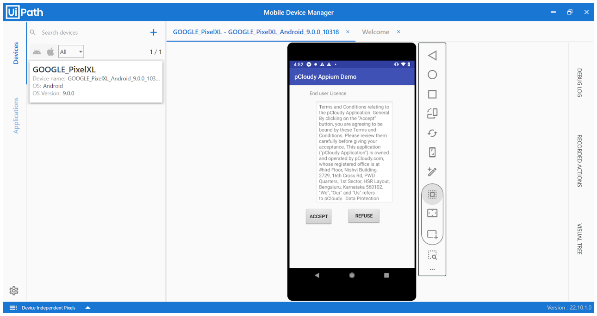Expand the Device Independent Pixels arrow
Screen dimensions: 597x316
pyautogui.click(x=88, y=308)
